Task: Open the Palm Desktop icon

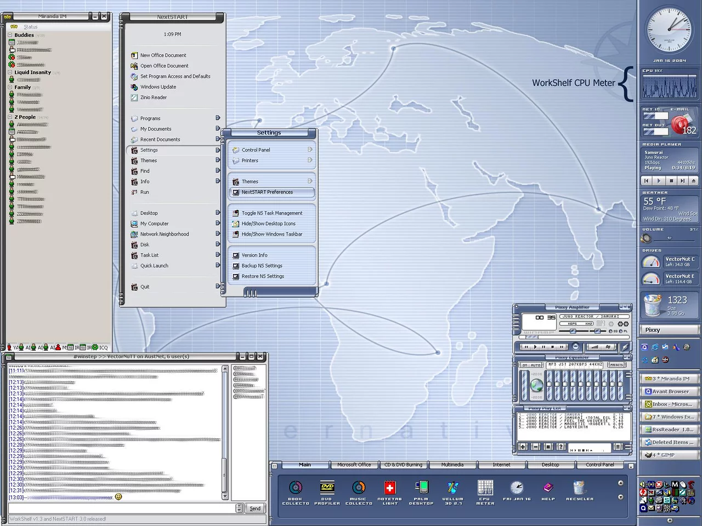Action: tap(421, 489)
